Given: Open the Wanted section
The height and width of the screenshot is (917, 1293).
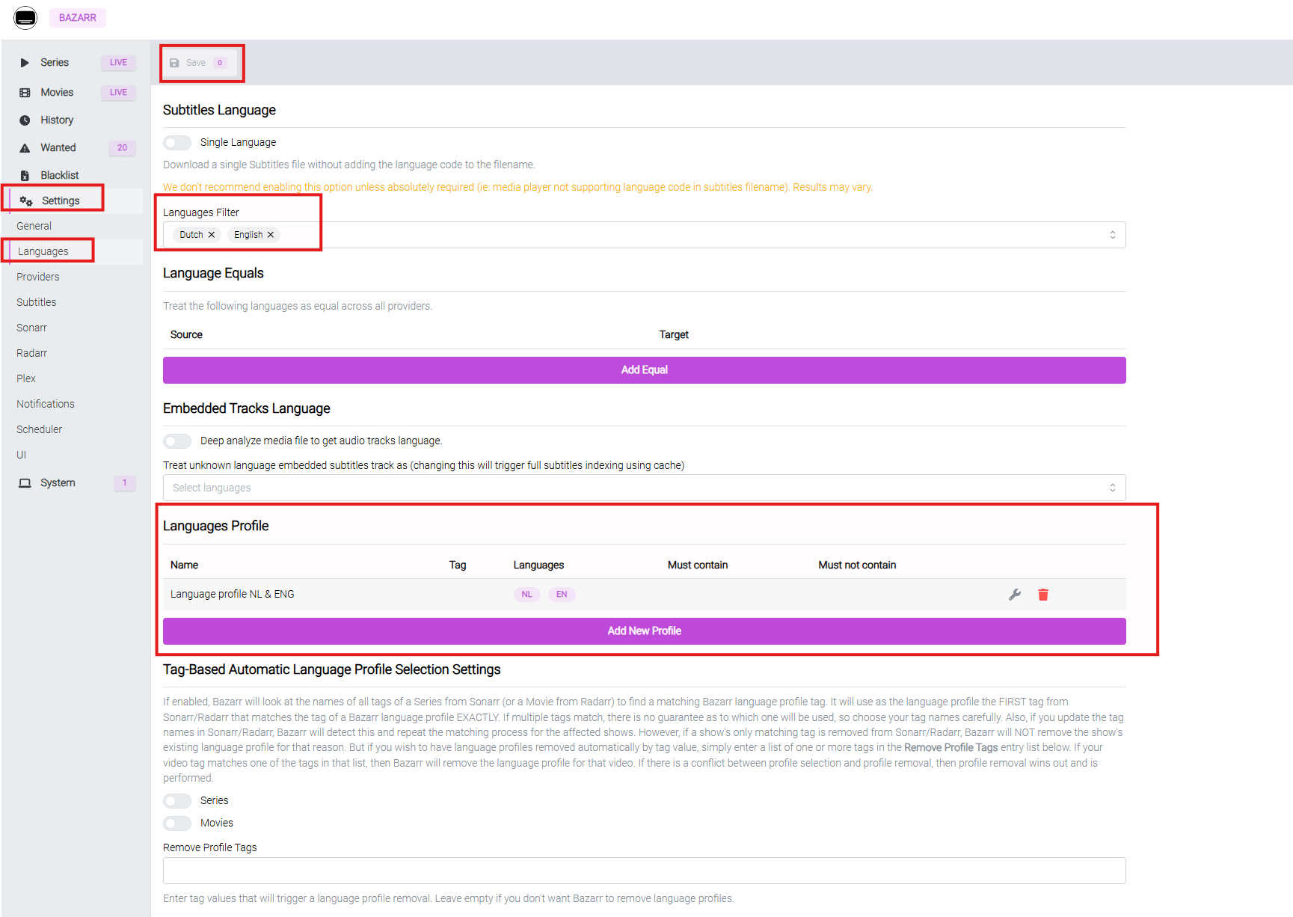Looking at the screenshot, I should (x=58, y=148).
